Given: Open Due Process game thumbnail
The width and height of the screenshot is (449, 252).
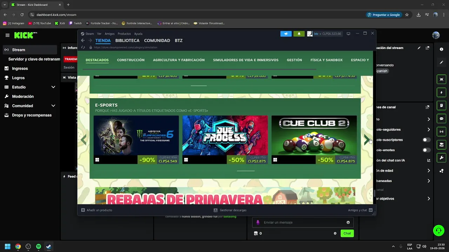Looking at the screenshot, I should (225, 135).
